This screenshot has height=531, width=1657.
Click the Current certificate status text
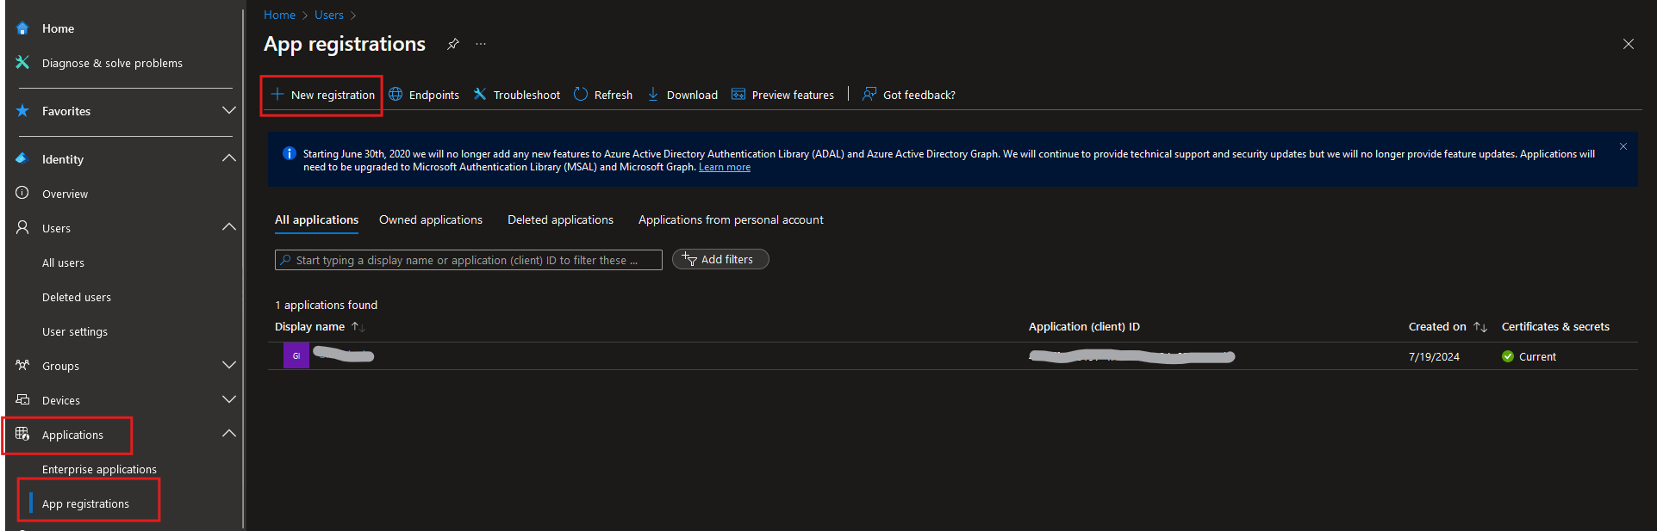(1537, 356)
